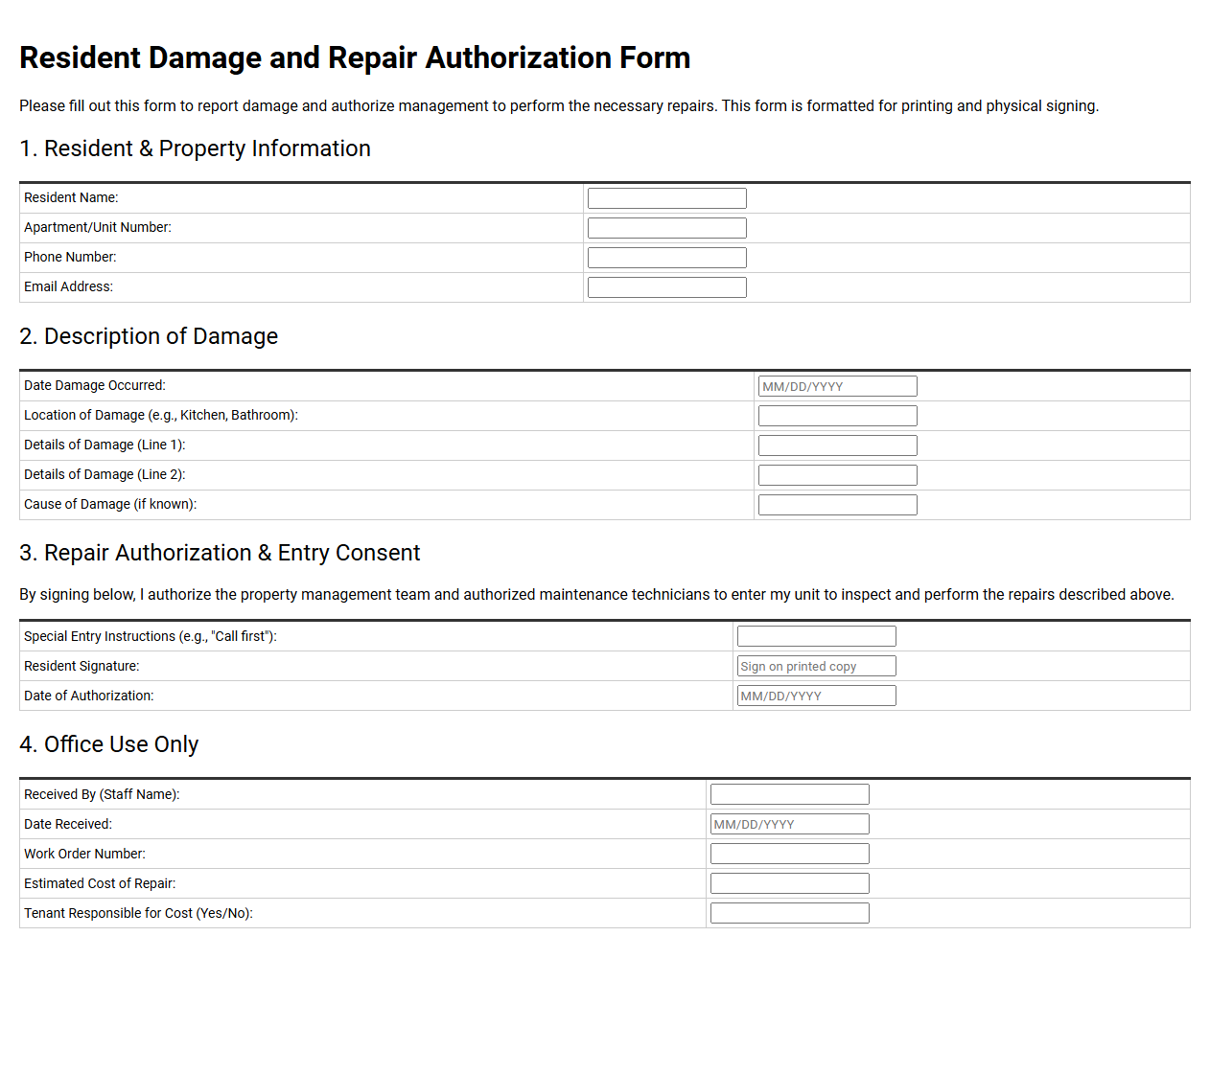This screenshot has height=1073, width=1210.
Task: Click 'Details of Damage (Line 1):' label
Action: point(105,445)
